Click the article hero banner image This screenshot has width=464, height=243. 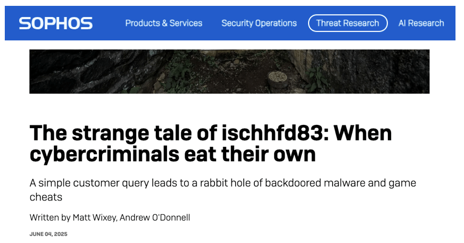pos(229,71)
